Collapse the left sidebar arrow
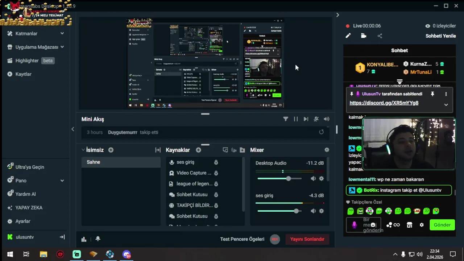The width and height of the screenshot is (464, 261). (72, 129)
